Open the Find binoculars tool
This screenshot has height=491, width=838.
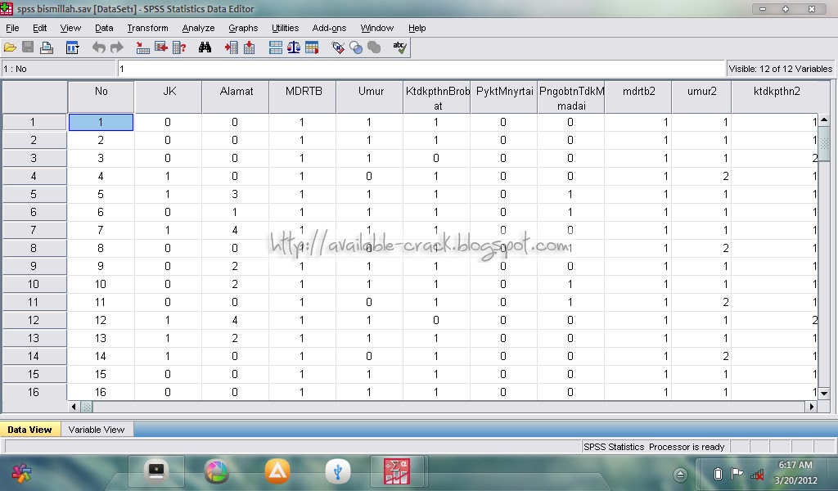point(205,47)
